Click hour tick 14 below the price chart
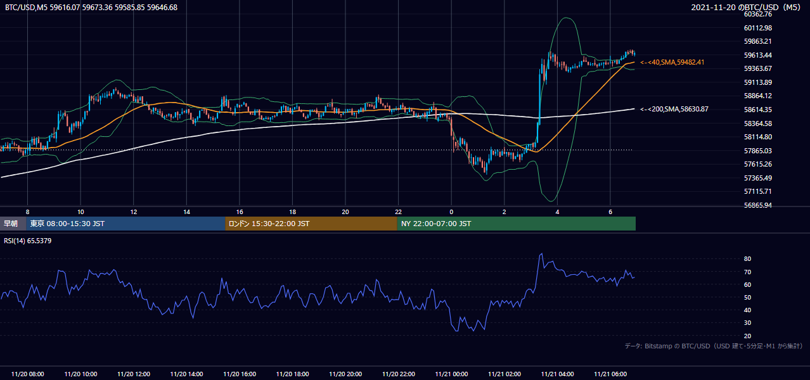 (x=186, y=212)
